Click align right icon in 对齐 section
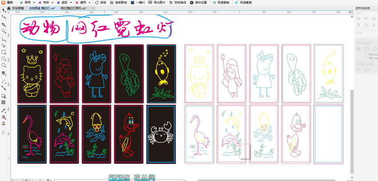The height and width of the screenshot is (181, 378). [x=374, y=19]
